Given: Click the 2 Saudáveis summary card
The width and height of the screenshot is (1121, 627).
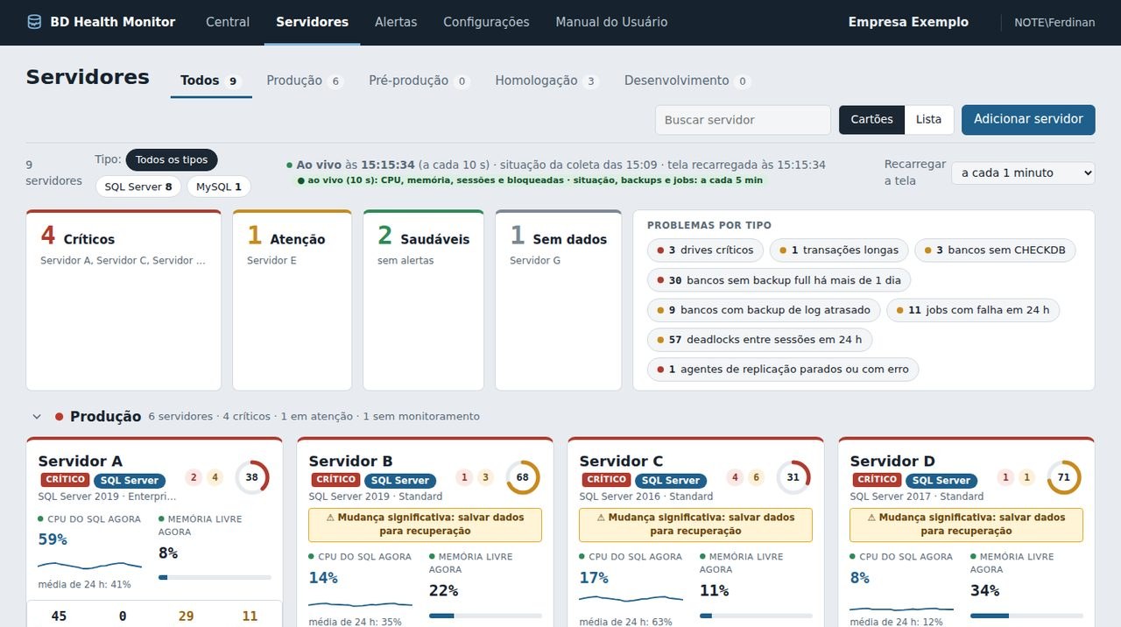Looking at the screenshot, I should coord(423,300).
